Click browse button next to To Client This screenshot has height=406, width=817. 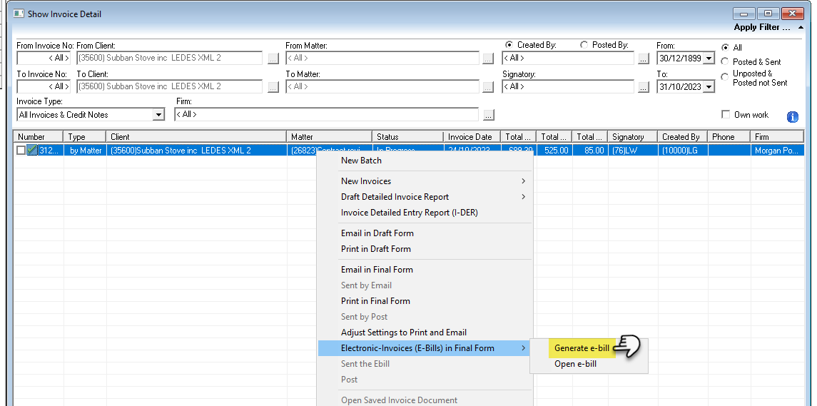pos(273,87)
